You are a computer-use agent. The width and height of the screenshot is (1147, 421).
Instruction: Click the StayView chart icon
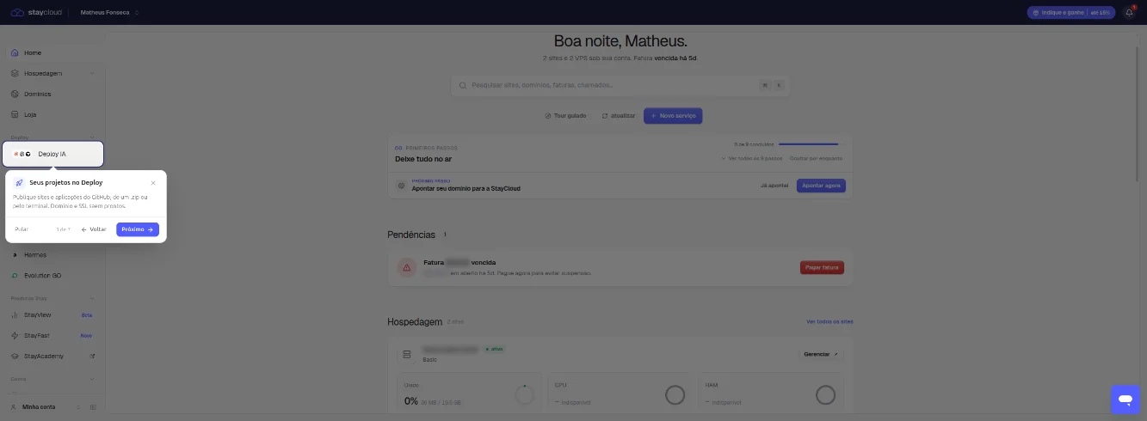click(15, 315)
